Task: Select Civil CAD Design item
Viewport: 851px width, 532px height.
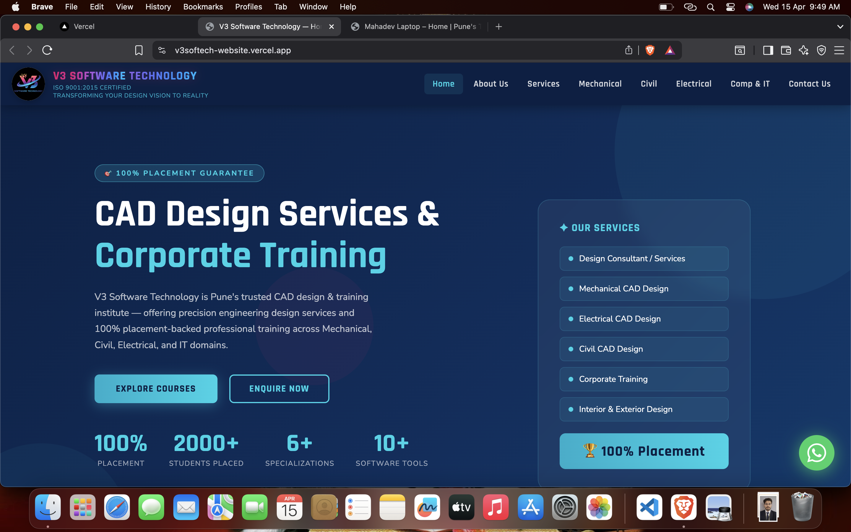Action: (x=644, y=349)
